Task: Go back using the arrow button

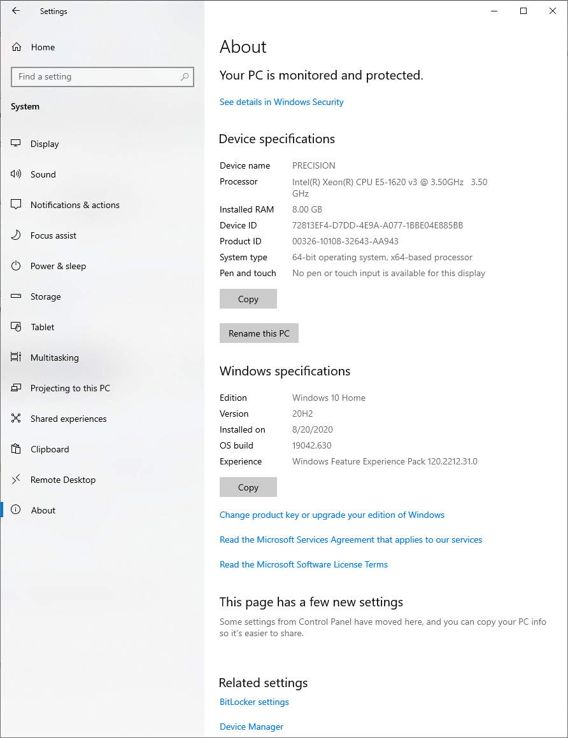Action: click(x=15, y=11)
